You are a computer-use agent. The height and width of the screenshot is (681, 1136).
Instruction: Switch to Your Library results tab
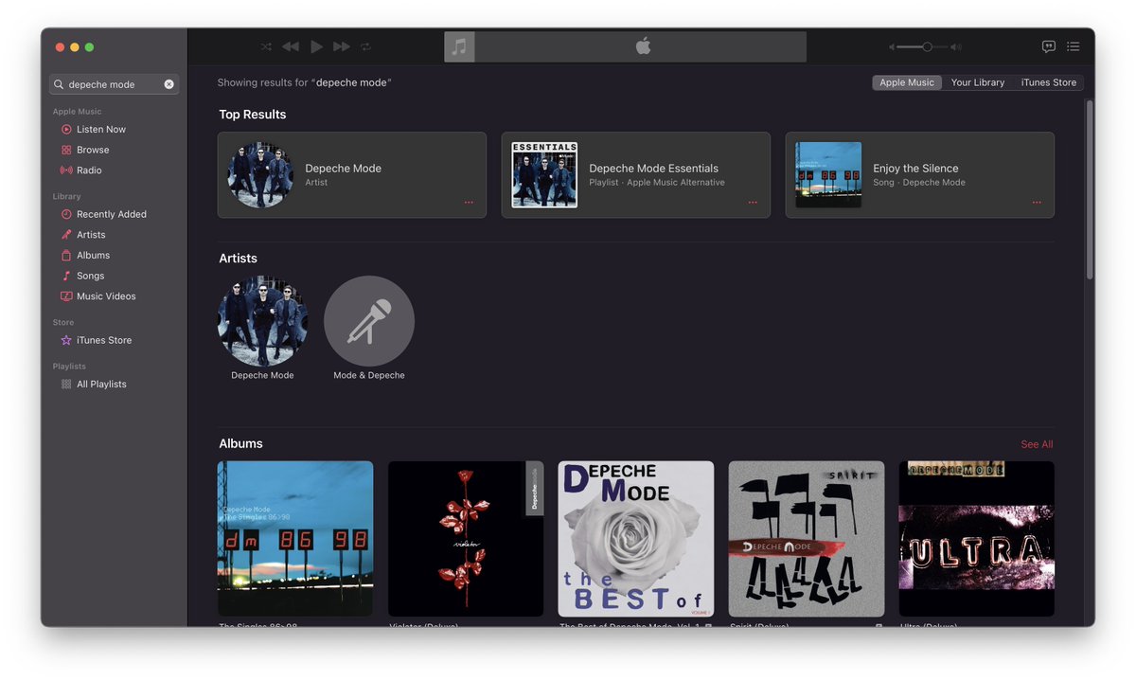[977, 82]
